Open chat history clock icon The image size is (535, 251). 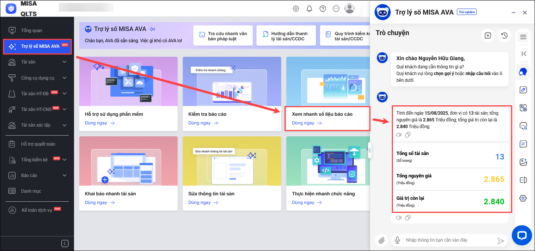[x=504, y=35]
